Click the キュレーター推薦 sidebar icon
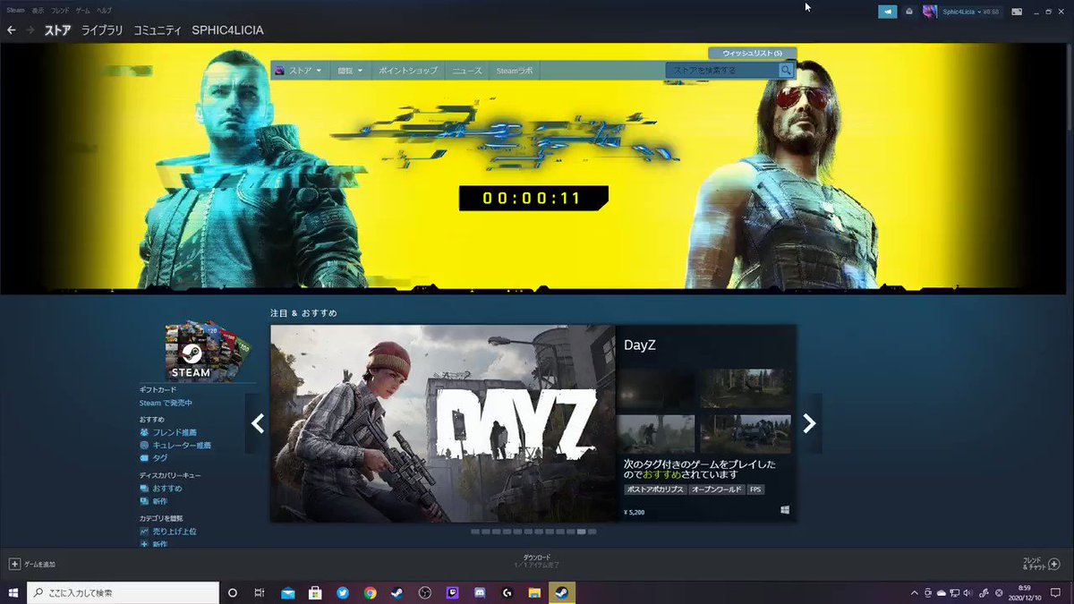The image size is (1074, 604). (x=144, y=445)
